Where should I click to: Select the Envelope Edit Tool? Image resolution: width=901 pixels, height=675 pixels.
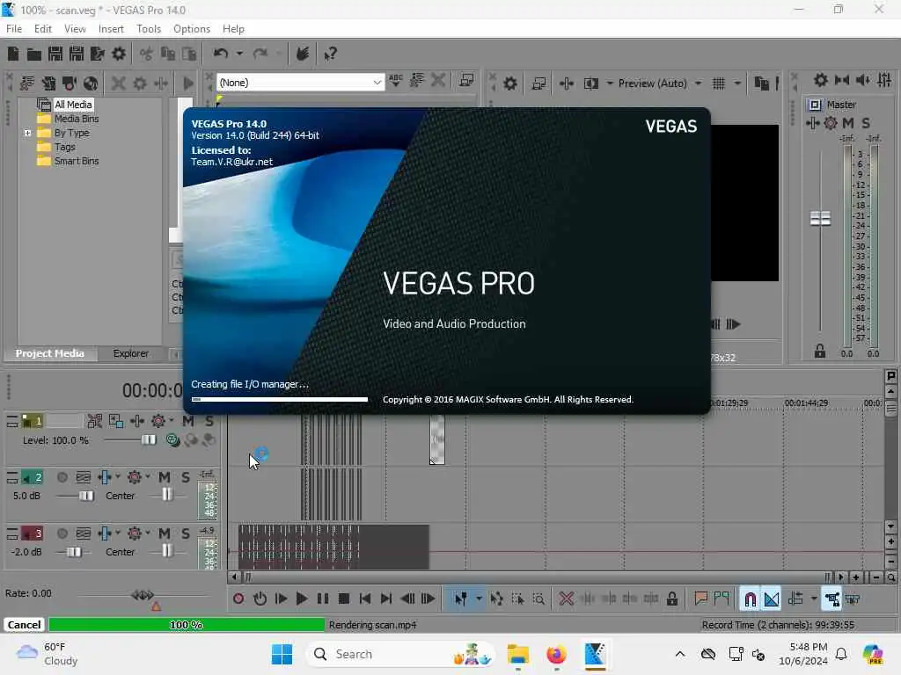(x=497, y=599)
